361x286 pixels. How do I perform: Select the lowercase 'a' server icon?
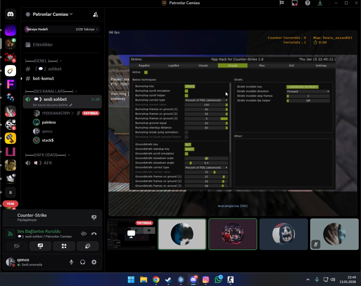tap(10, 192)
